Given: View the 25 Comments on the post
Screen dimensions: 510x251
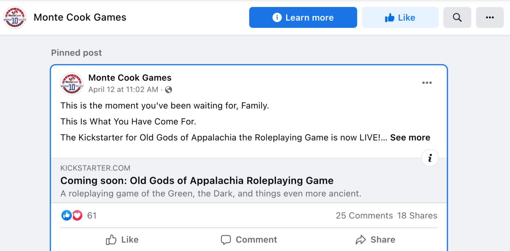Looking at the screenshot, I should point(364,215).
